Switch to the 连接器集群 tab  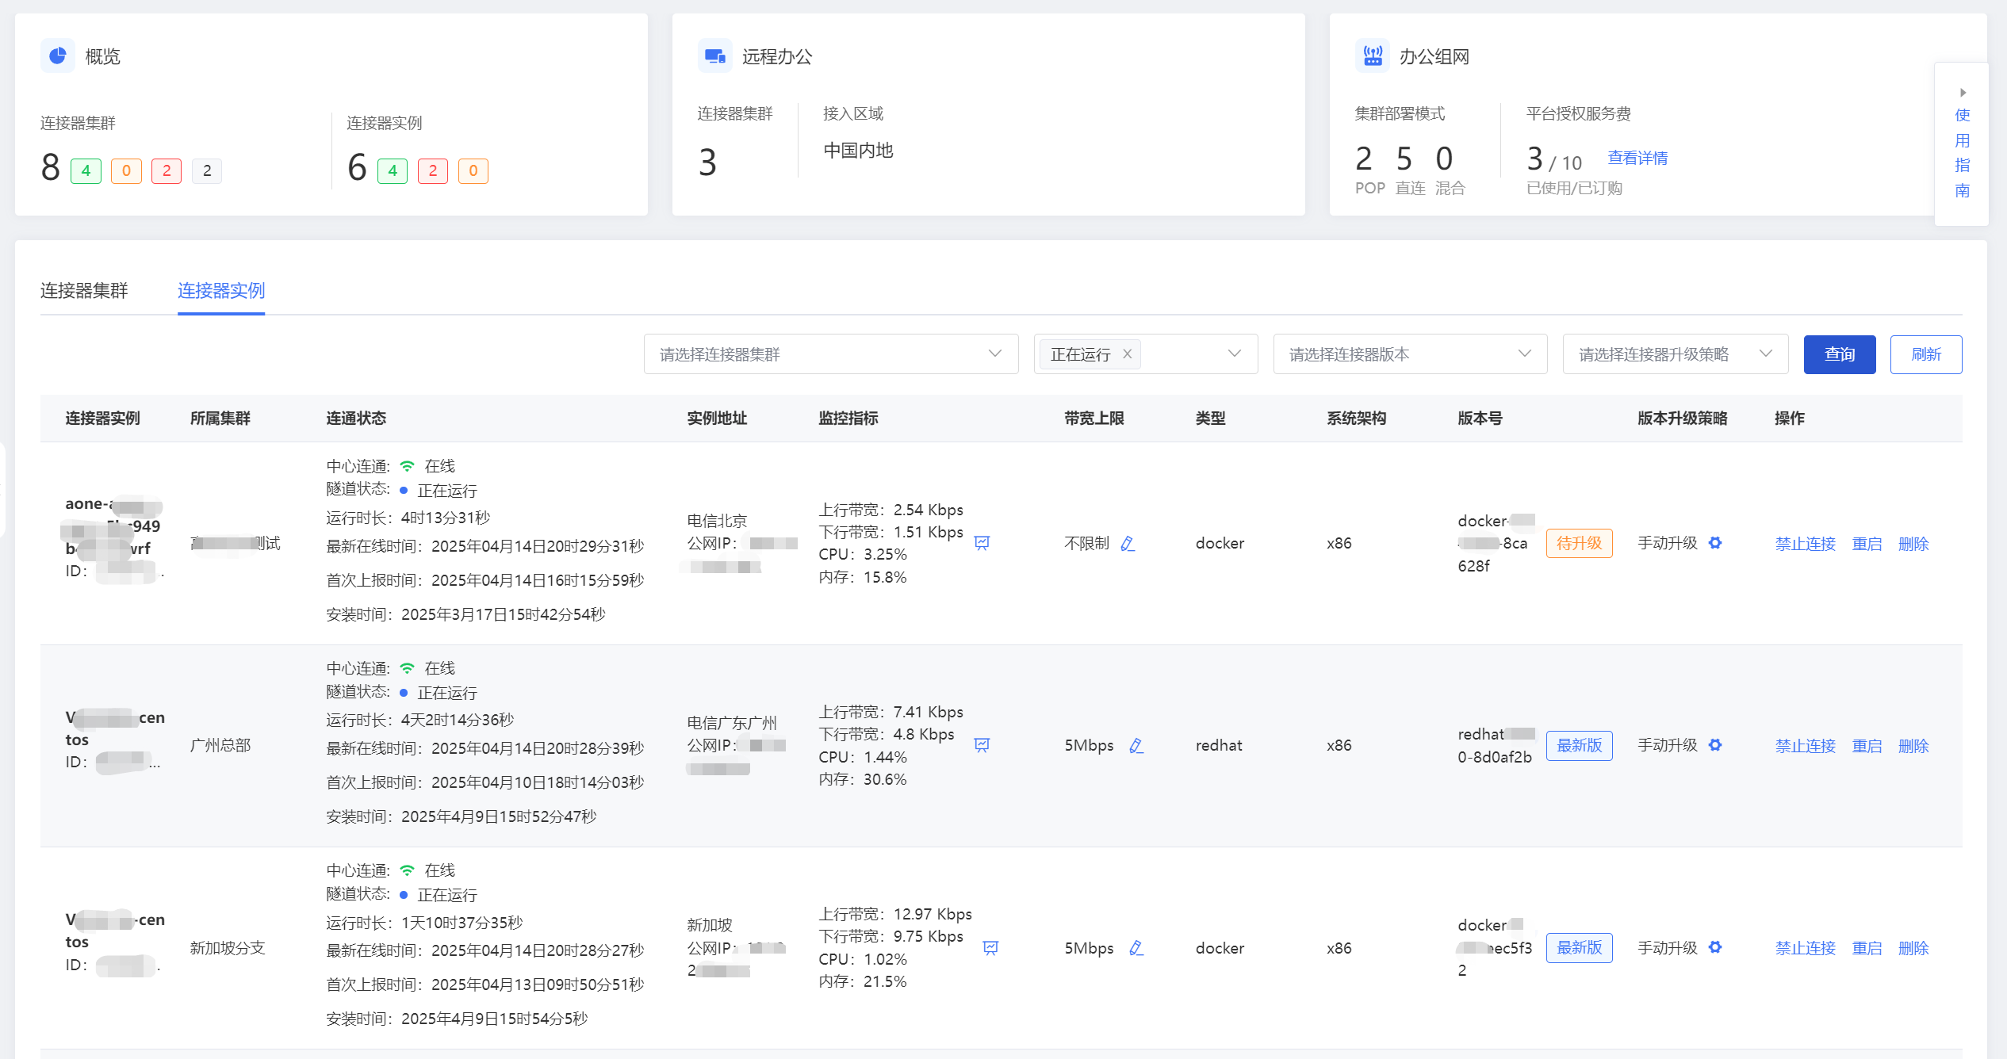84,291
